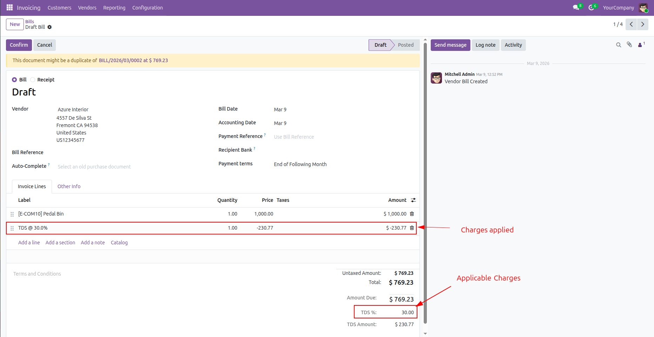Switch status to Posted
Viewport: 654px width, 337px height.
click(x=405, y=45)
